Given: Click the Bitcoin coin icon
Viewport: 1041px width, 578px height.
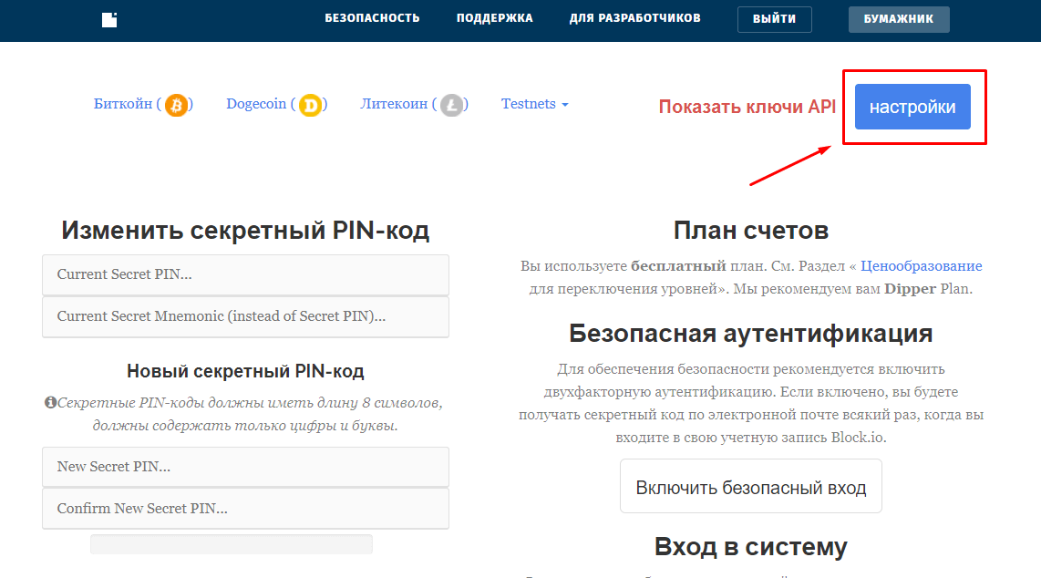Looking at the screenshot, I should [177, 104].
